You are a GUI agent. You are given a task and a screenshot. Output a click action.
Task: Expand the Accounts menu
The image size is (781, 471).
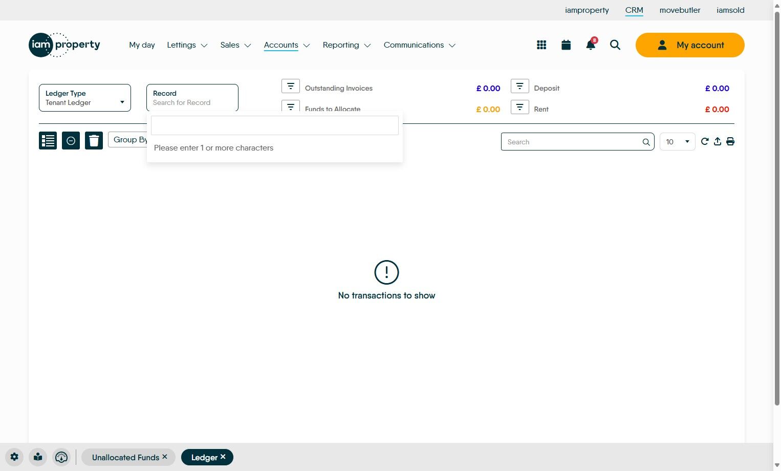(x=287, y=45)
